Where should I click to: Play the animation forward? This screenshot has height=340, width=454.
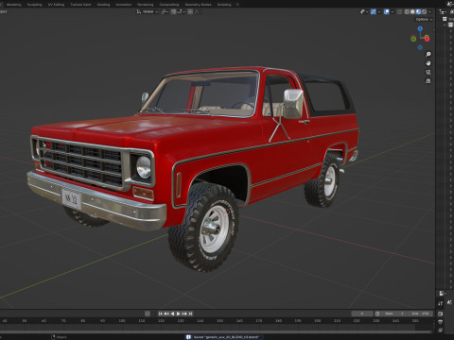click(179, 314)
